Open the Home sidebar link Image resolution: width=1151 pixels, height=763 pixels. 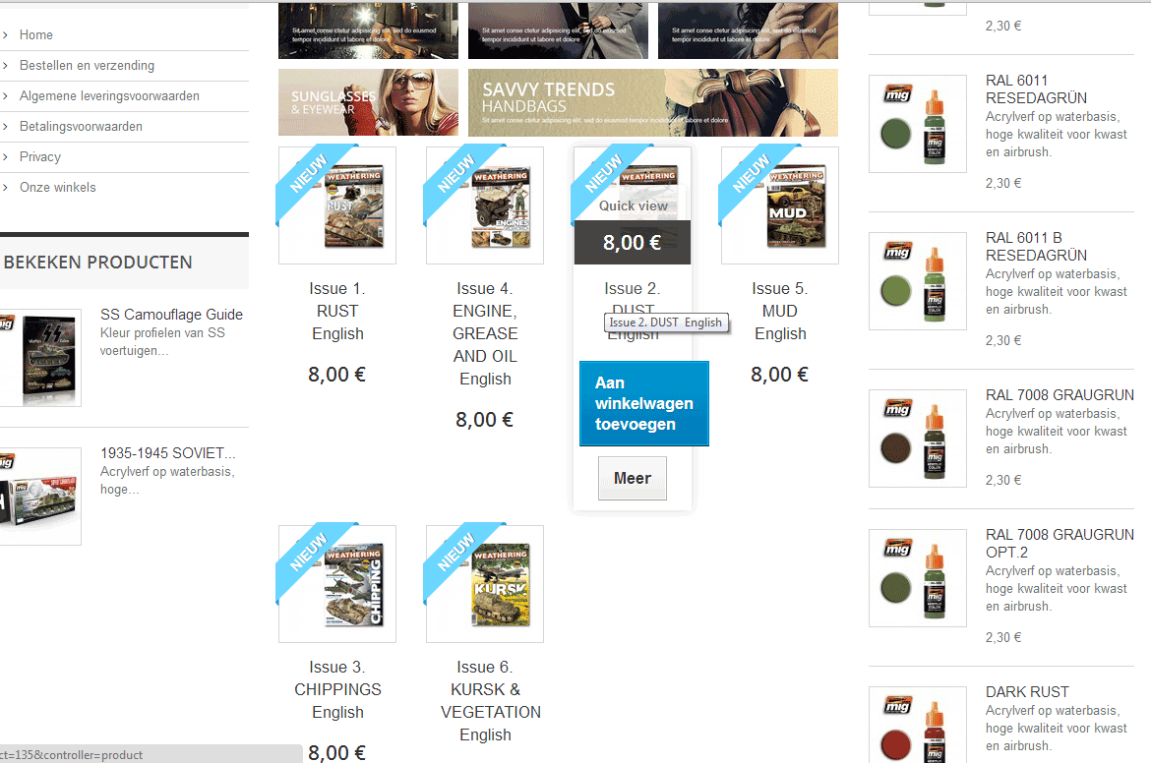coord(36,34)
